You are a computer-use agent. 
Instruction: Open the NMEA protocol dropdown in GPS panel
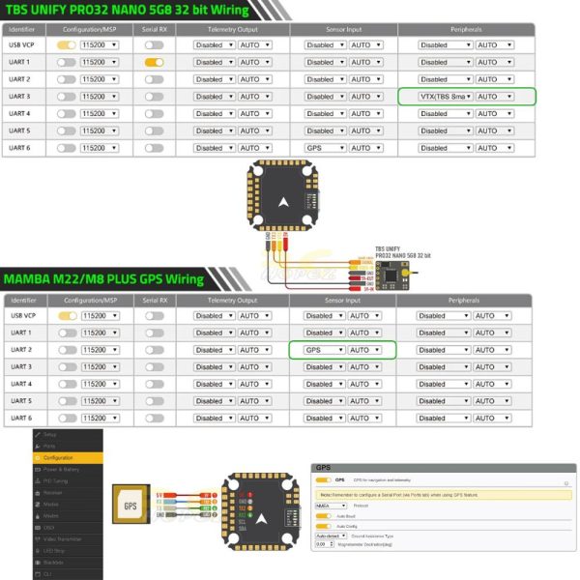click(x=331, y=506)
